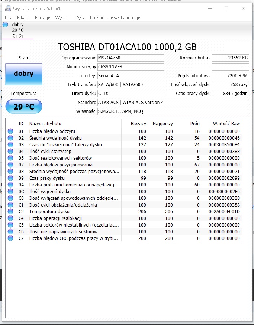Click status orb for attribute 09 Czas pracy dysku

click(10, 178)
